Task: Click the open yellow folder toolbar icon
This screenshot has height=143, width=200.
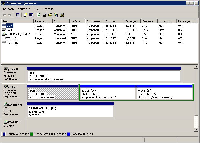Action: pyautogui.click(x=50, y=15)
